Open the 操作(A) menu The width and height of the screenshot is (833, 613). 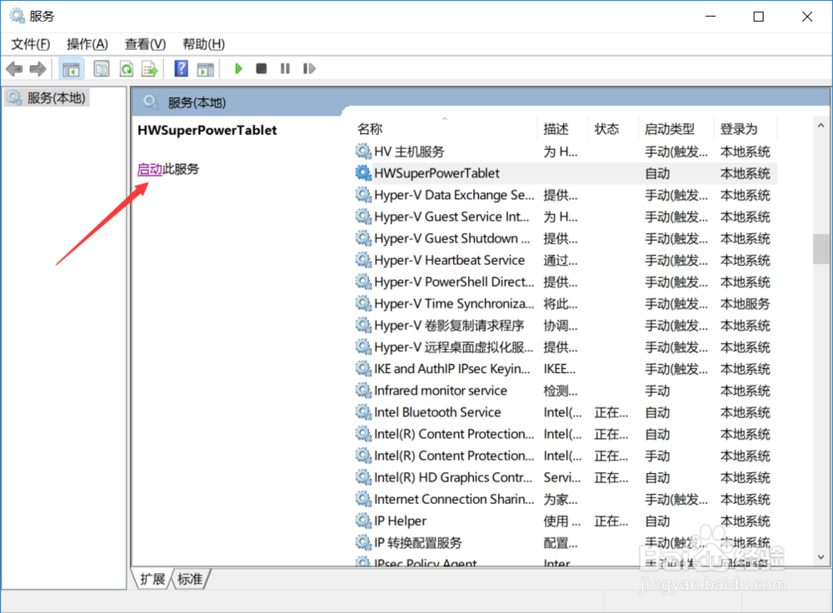87,44
